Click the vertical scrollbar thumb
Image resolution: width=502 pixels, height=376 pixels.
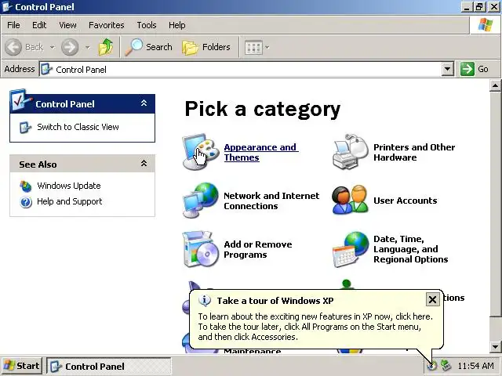[495, 204]
